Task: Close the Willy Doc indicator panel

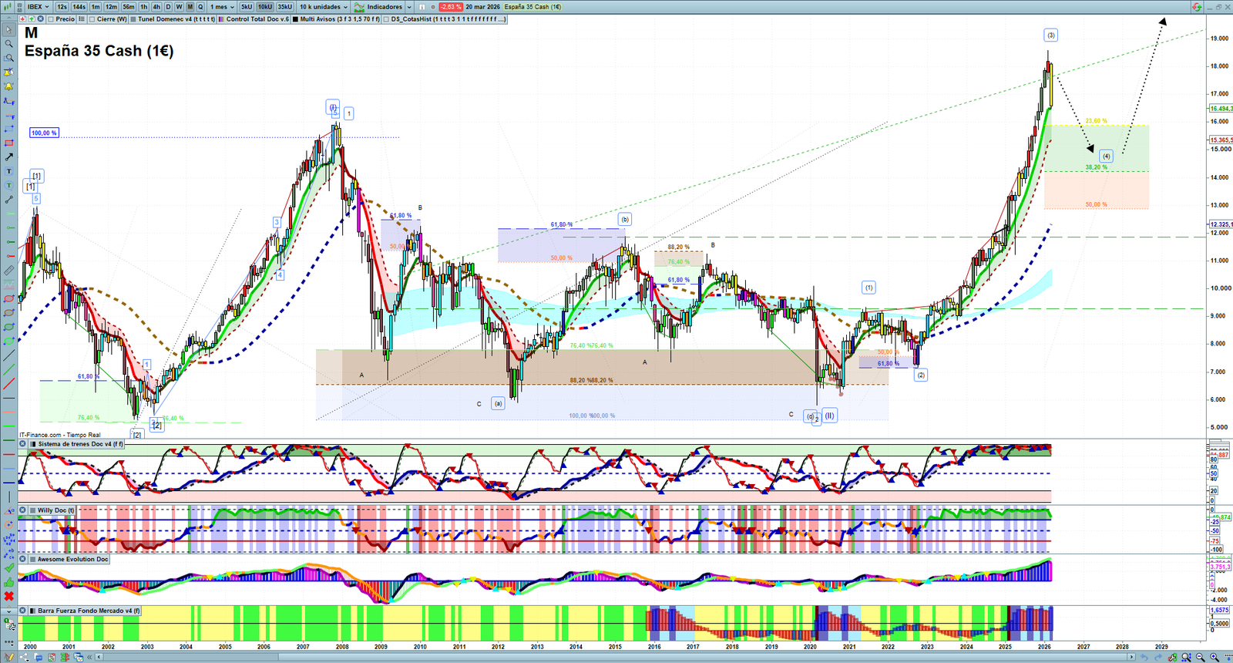Action: click(x=23, y=510)
